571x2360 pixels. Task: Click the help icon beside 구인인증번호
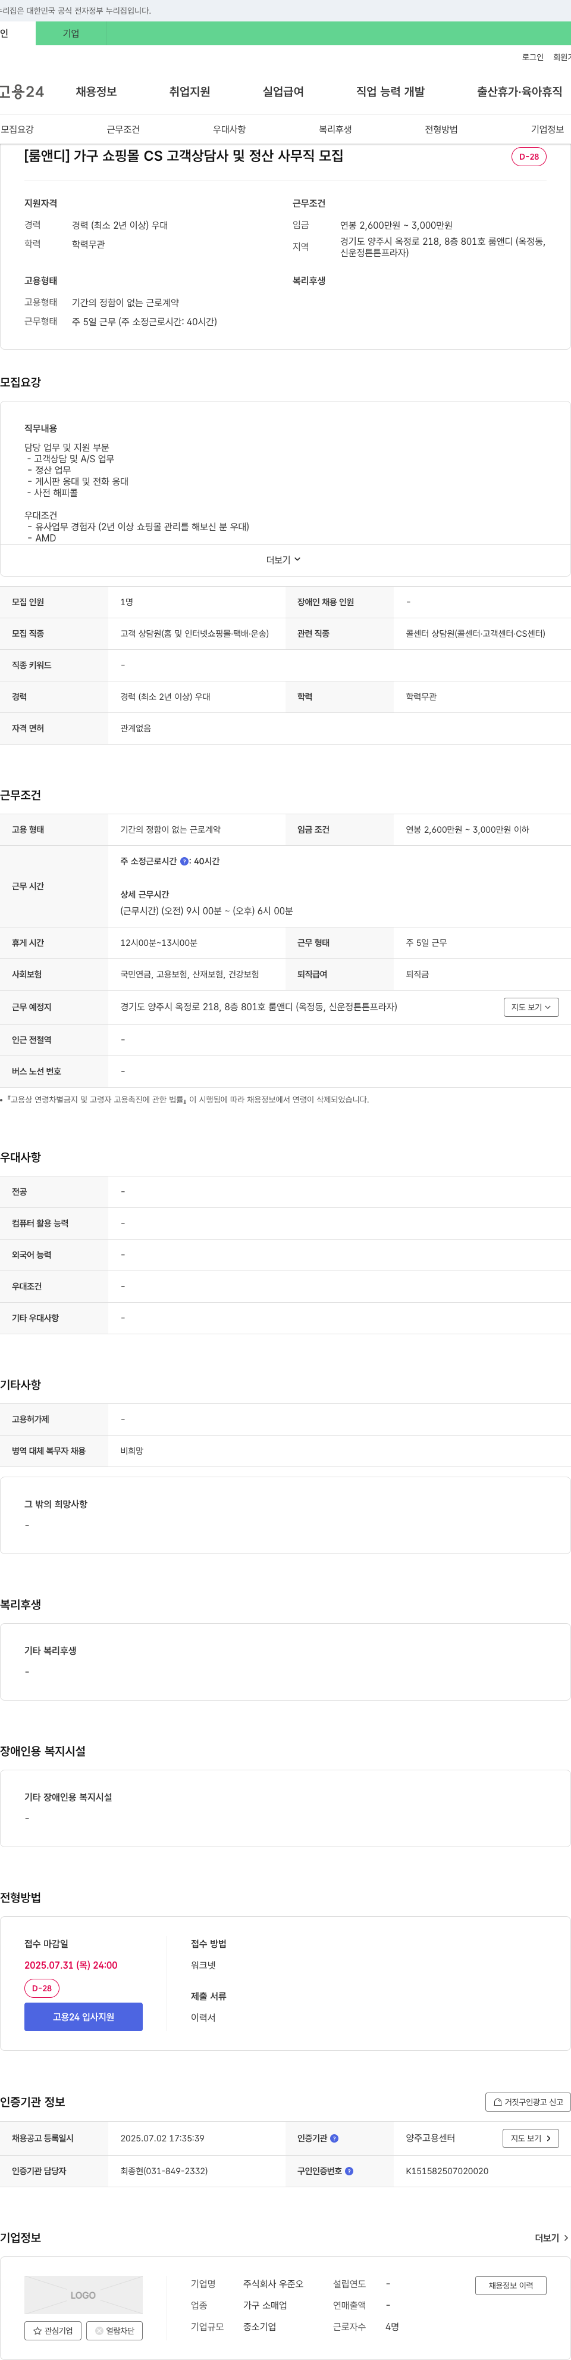click(x=349, y=2171)
